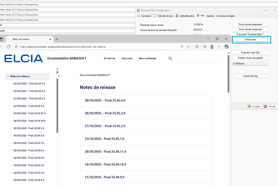278x186 pixels.
Task: Open the Authentification tab
Action: point(185,16)
